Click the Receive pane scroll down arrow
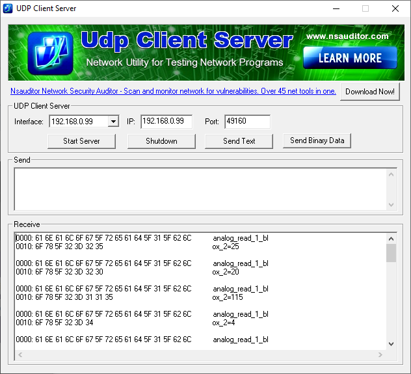The width and height of the screenshot is (411, 374). (391, 343)
